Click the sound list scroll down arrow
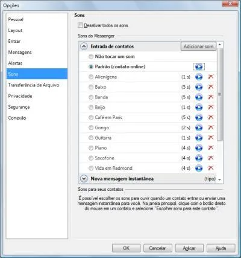 tap(220, 179)
